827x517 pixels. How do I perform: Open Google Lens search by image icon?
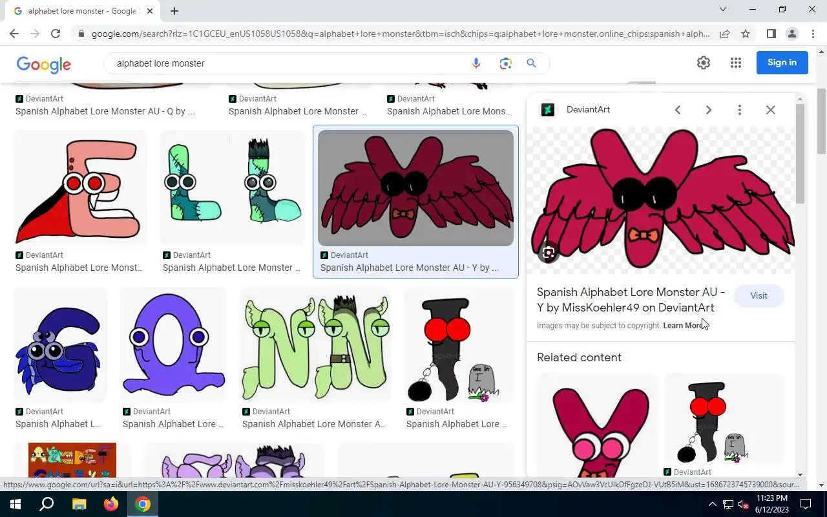505,63
